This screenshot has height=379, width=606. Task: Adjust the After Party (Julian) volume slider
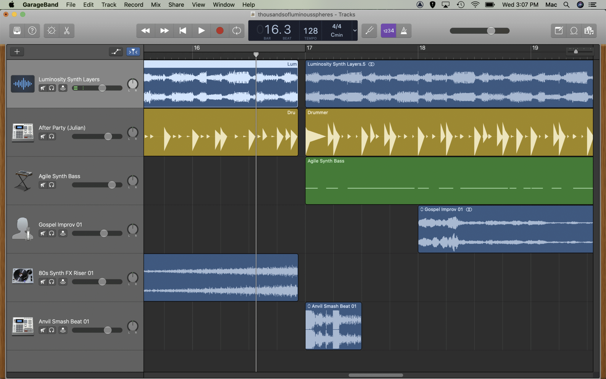click(x=109, y=136)
